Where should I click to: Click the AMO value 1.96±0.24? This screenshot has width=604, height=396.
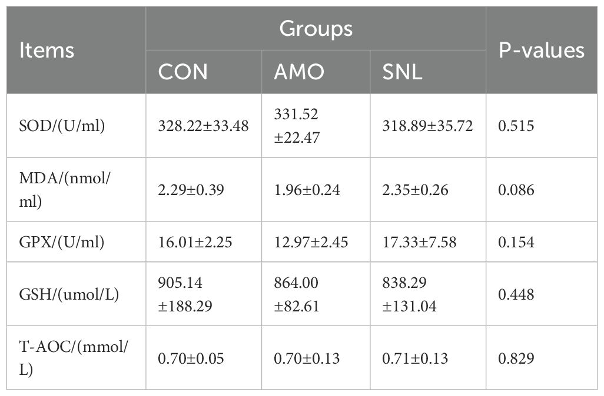coord(306,189)
